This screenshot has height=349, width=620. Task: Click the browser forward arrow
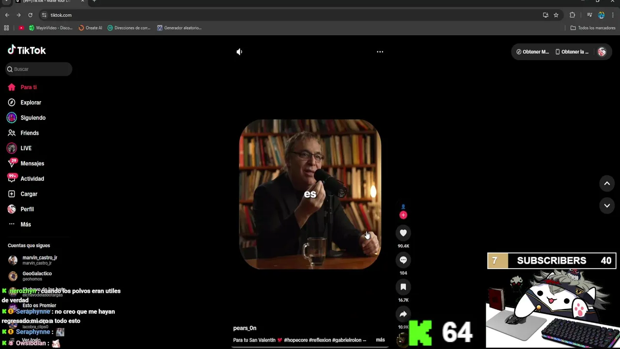18,15
